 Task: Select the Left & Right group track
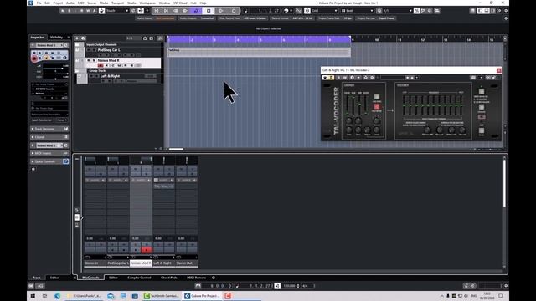(110, 76)
